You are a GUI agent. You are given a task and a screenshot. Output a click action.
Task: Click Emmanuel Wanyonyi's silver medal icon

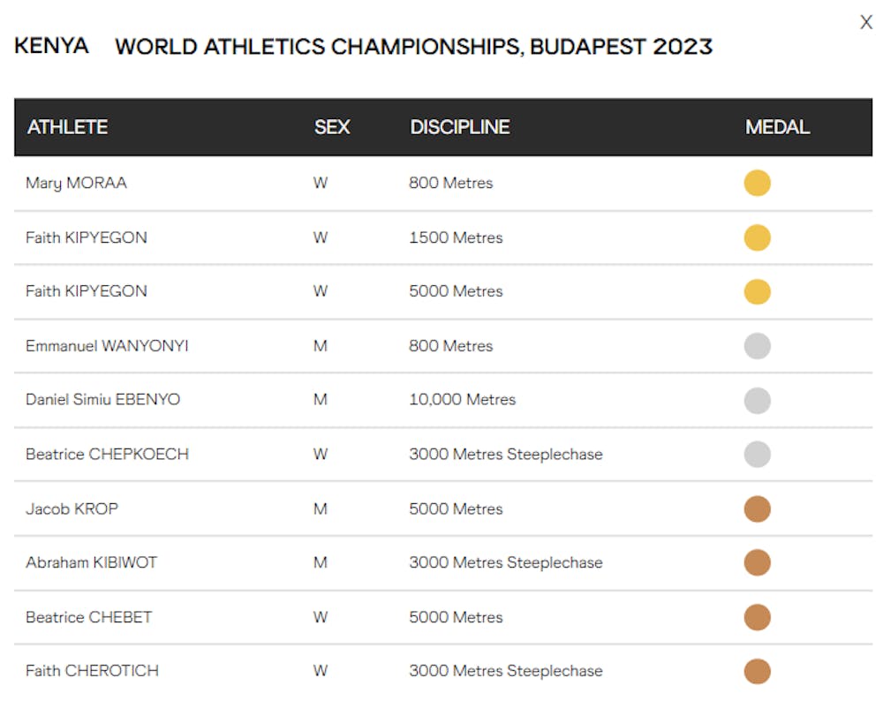click(757, 346)
